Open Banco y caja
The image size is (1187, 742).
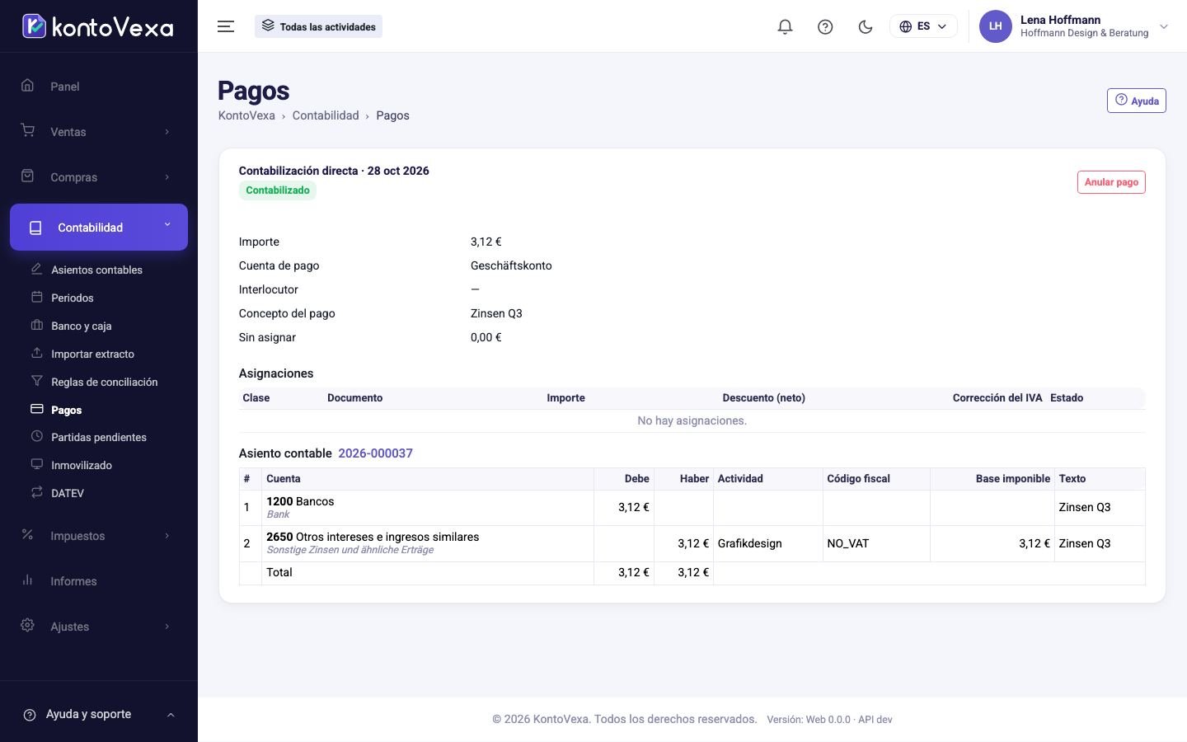(81, 326)
